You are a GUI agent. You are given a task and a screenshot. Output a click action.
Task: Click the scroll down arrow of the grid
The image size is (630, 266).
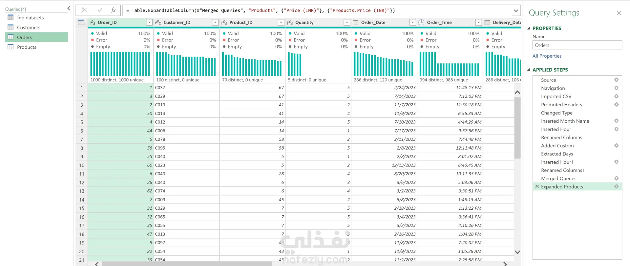coord(517,252)
